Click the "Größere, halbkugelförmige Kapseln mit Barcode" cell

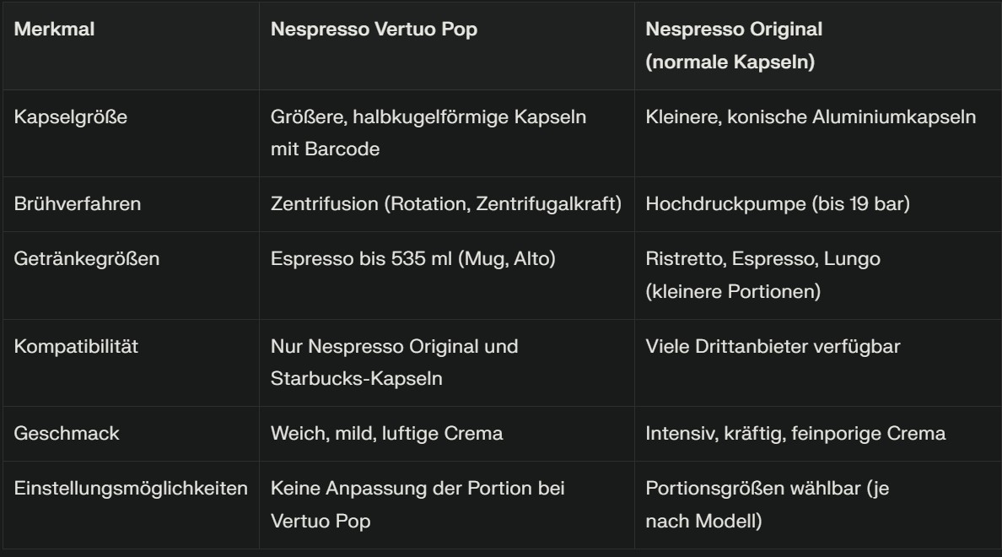(428, 132)
